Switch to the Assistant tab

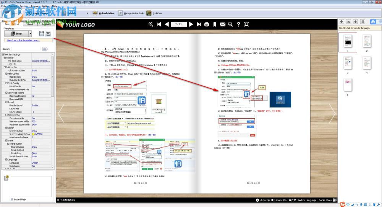pos(34,21)
